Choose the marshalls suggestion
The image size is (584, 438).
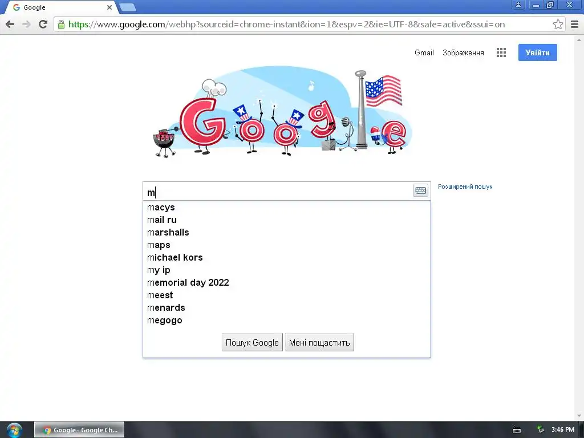pos(287,233)
